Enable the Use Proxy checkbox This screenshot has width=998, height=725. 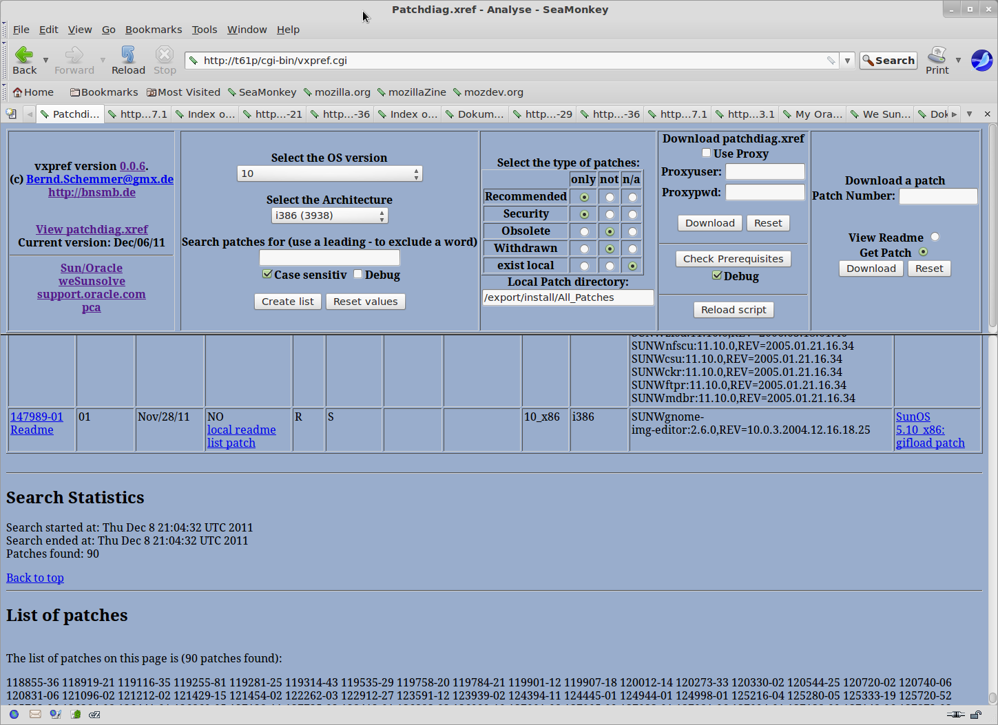[706, 153]
